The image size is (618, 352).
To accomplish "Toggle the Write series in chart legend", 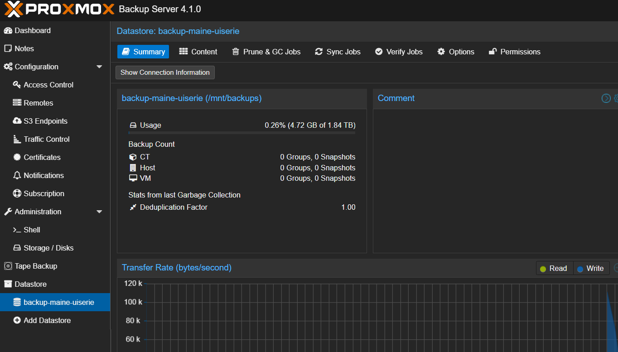I will point(591,268).
